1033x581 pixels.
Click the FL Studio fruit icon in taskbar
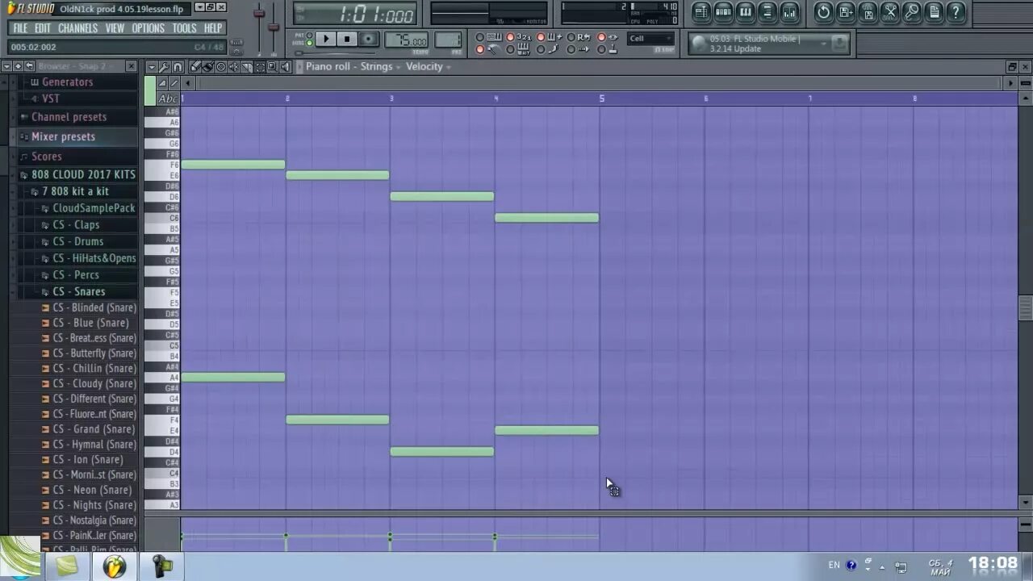pos(115,566)
